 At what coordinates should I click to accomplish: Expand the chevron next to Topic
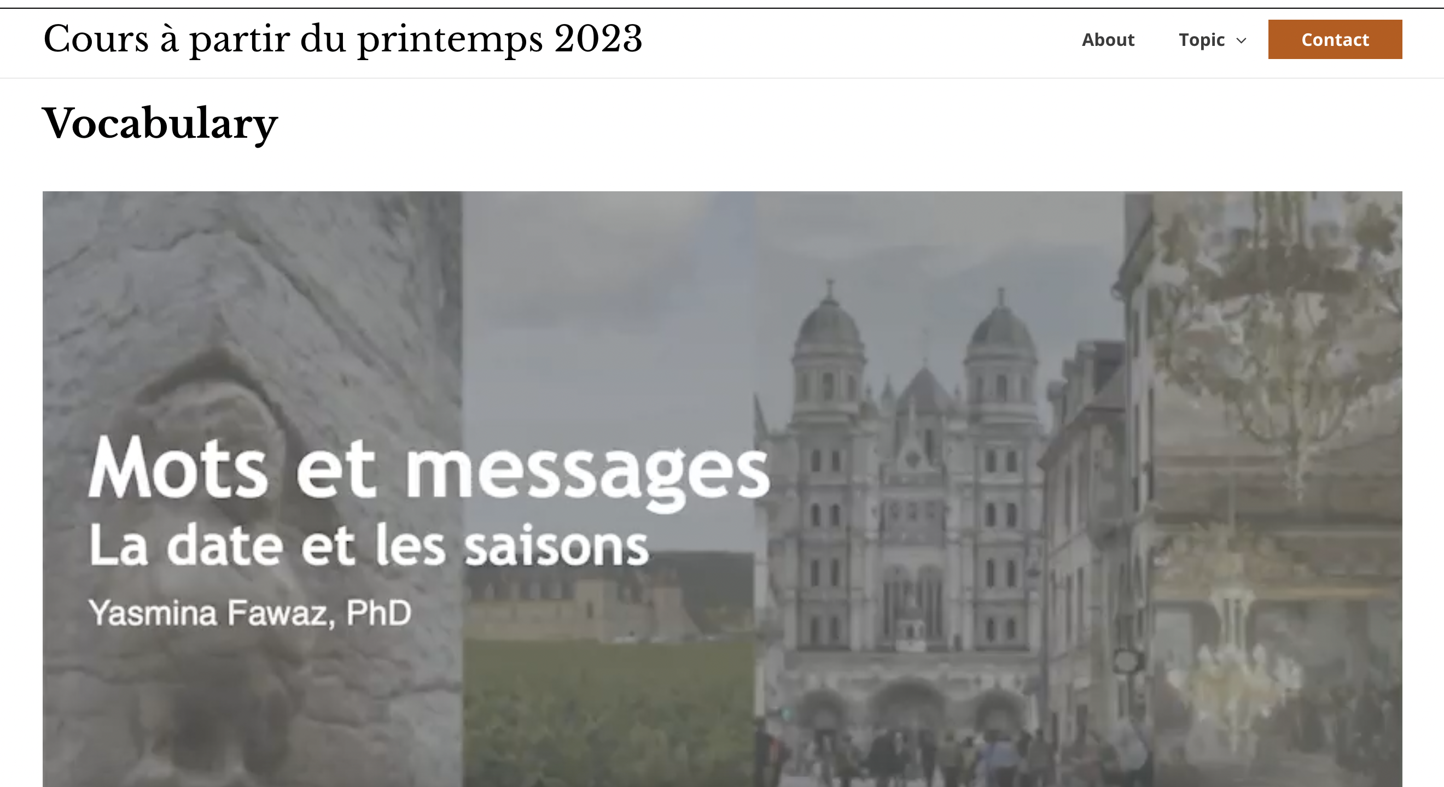(1241, 40)
